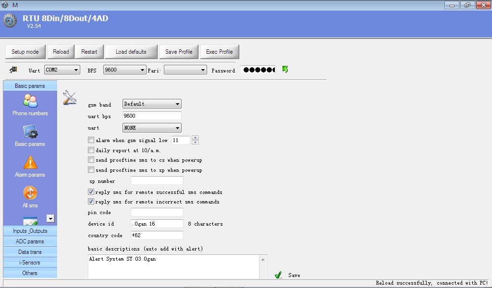Screen dimensions: 492x288
Task: Enable alarm when gsm signal low
Action: pyautogui.click(x=91, y=140)
